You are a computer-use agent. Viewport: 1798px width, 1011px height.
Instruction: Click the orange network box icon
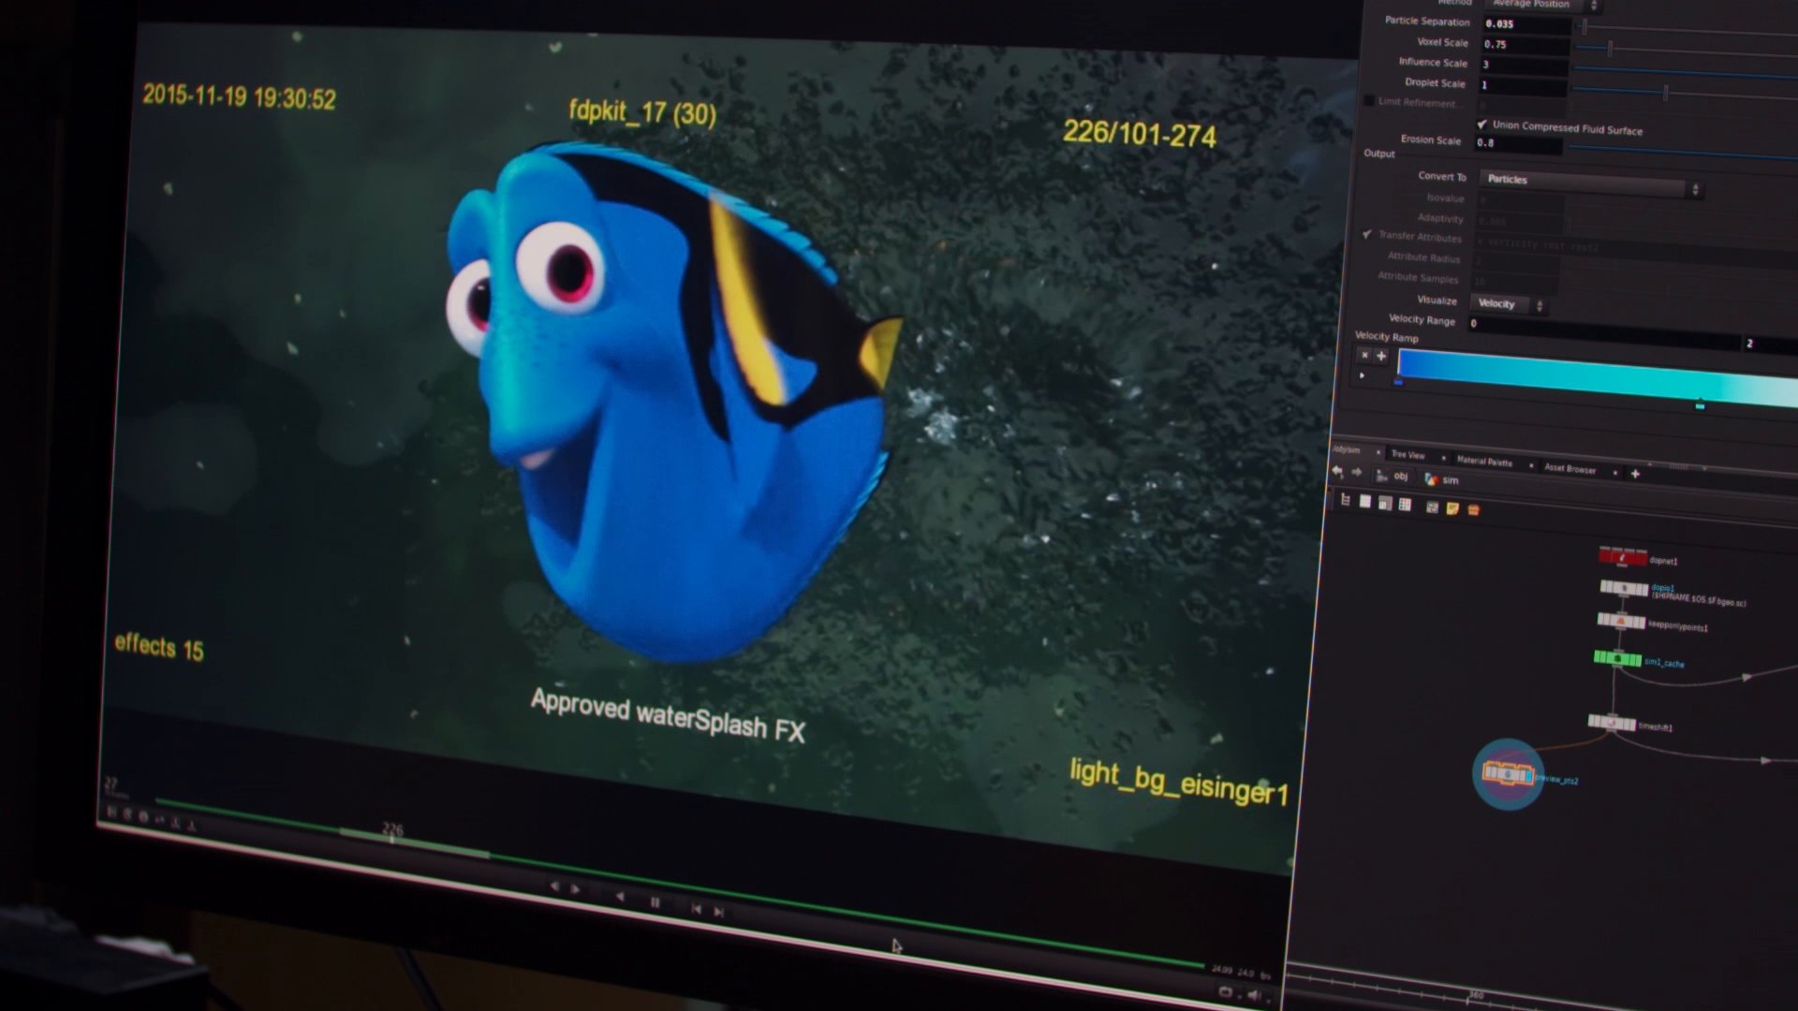[1473, 509]
